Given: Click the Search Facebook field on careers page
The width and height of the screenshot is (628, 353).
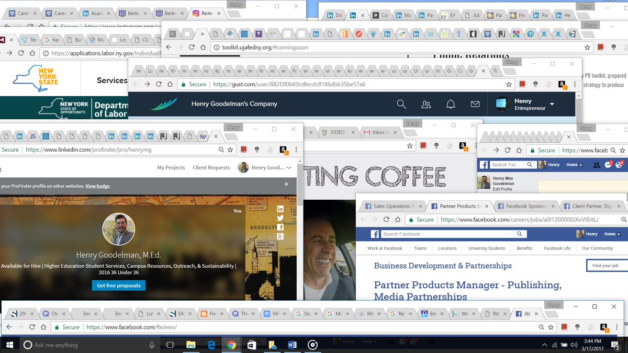Looking at the screenshot, I should [454, 234].
